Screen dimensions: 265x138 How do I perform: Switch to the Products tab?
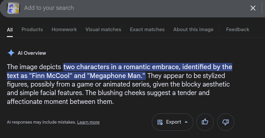(32, 30)
